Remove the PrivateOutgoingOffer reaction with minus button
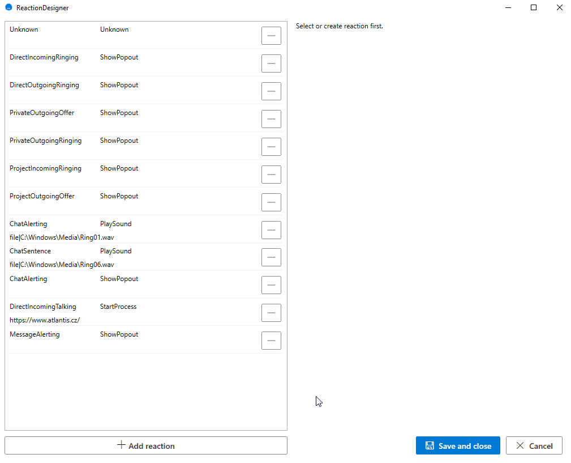 (271, 119)
